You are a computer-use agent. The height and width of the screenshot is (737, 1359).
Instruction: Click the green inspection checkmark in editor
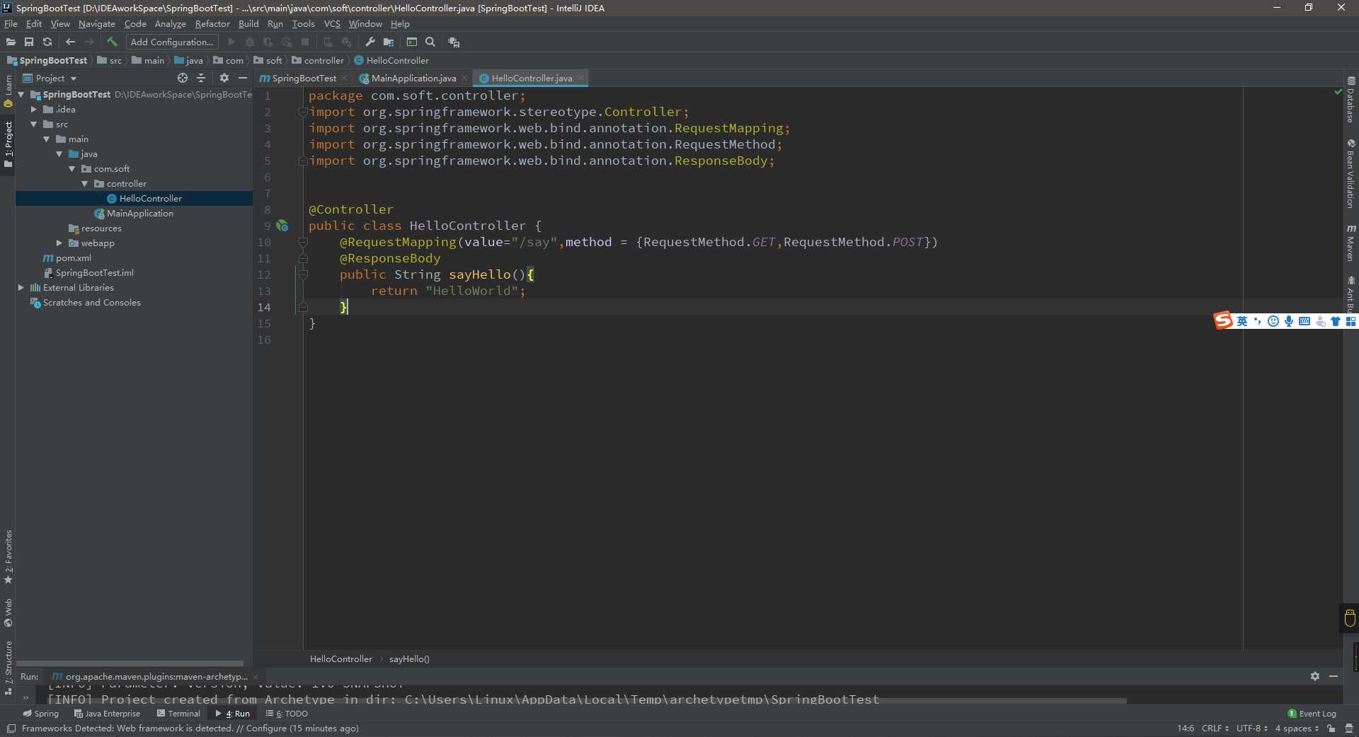[x=1338, y=92]
